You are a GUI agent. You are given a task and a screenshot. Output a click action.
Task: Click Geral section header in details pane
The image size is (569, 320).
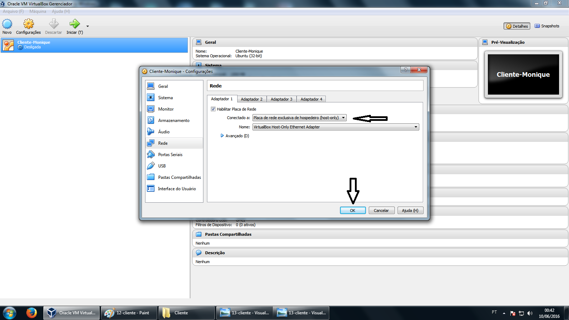335,42
